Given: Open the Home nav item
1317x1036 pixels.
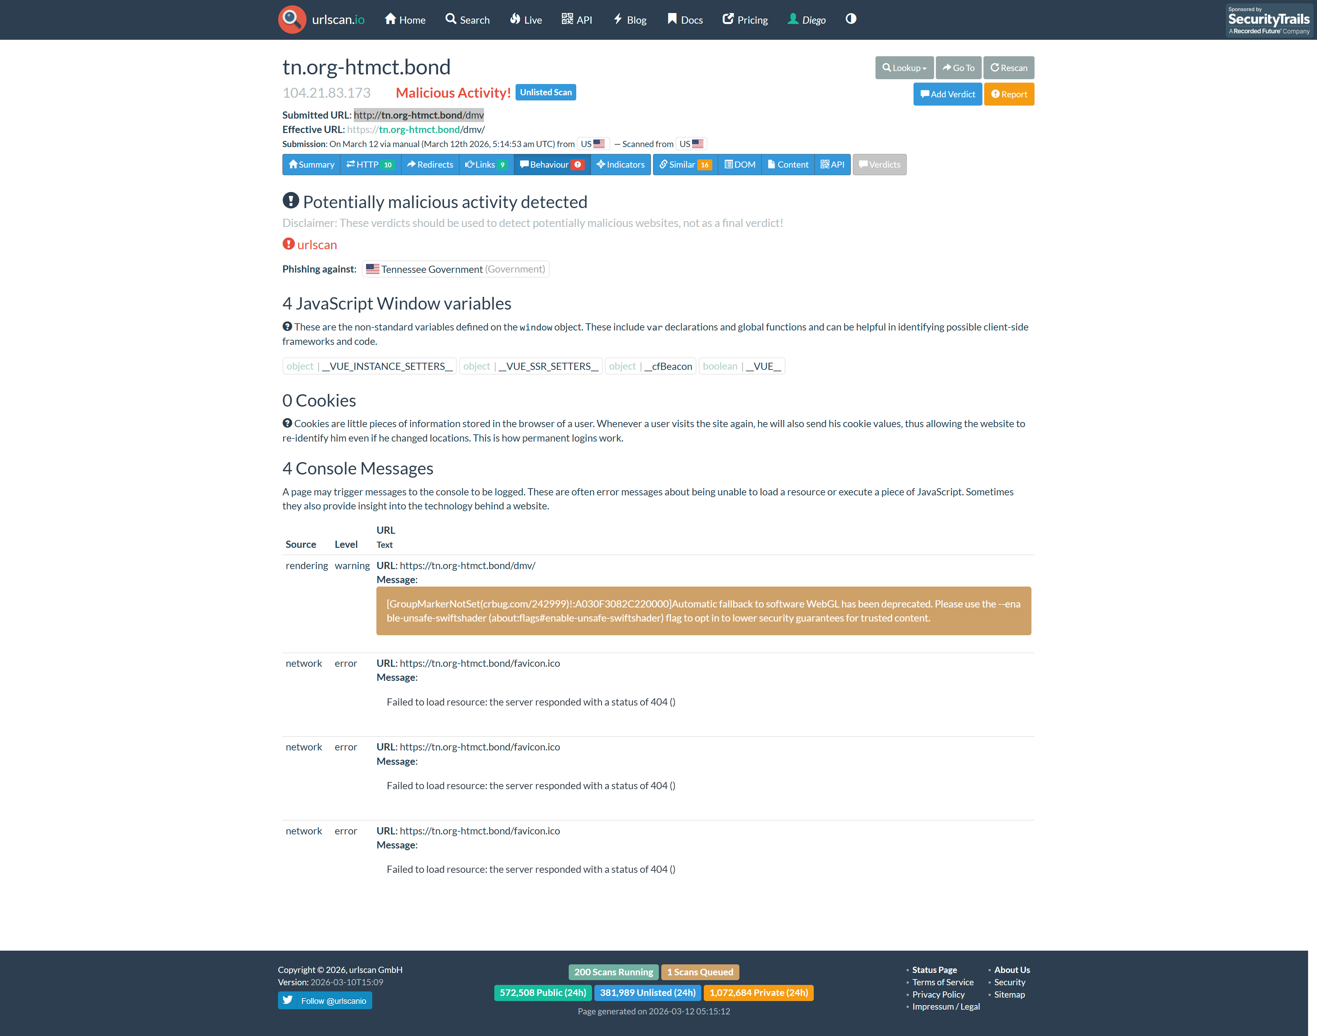Looking at the screenshot, I should pyautogui.click(x=405, y=20).
